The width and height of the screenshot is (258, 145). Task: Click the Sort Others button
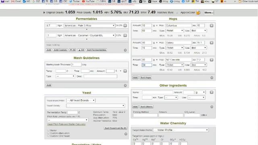(146, 107)
